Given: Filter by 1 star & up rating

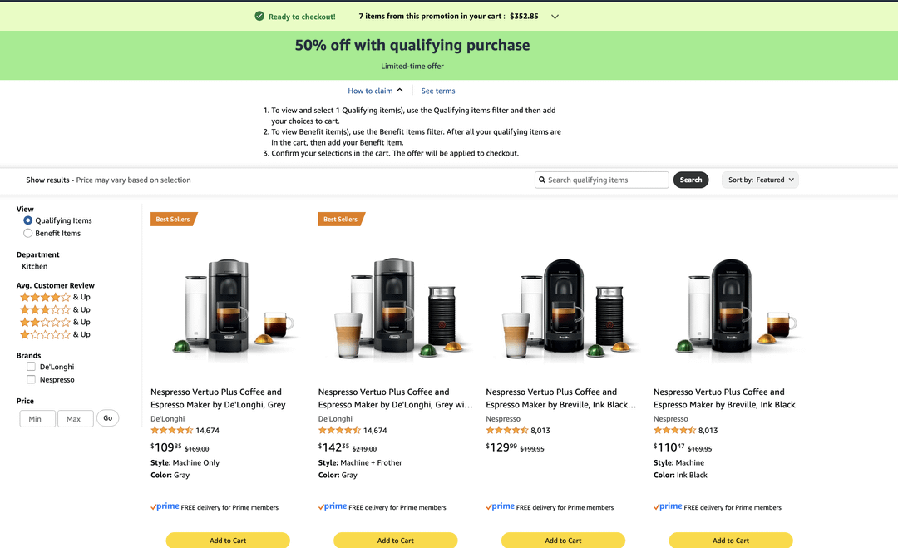Looking at the screenshot, I should 55,334.
